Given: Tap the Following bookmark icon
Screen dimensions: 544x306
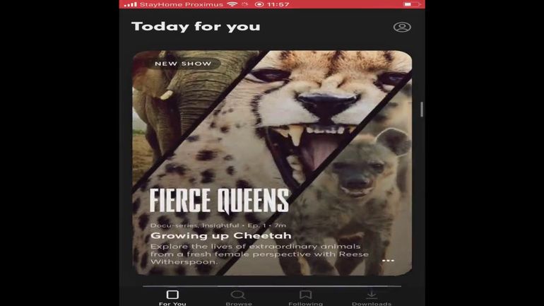Looking at the screenshot, I should point(305,295).
